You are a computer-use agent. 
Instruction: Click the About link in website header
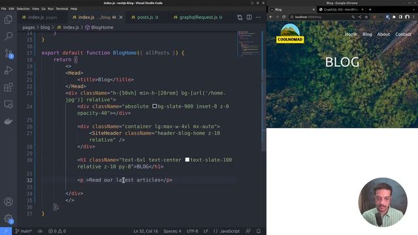click(x=383, y=35)
